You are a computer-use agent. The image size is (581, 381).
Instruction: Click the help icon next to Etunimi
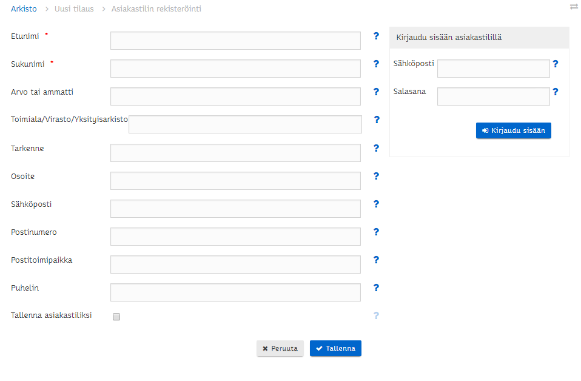click(376, 36)
